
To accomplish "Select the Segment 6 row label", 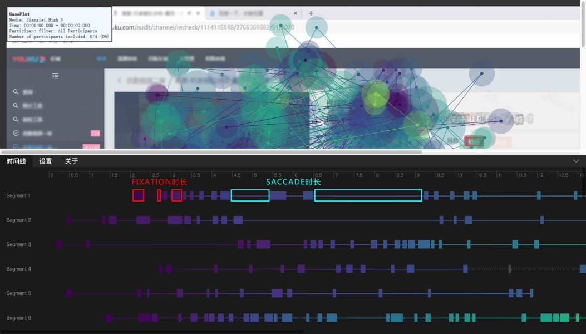I will (x=19, y=317).
